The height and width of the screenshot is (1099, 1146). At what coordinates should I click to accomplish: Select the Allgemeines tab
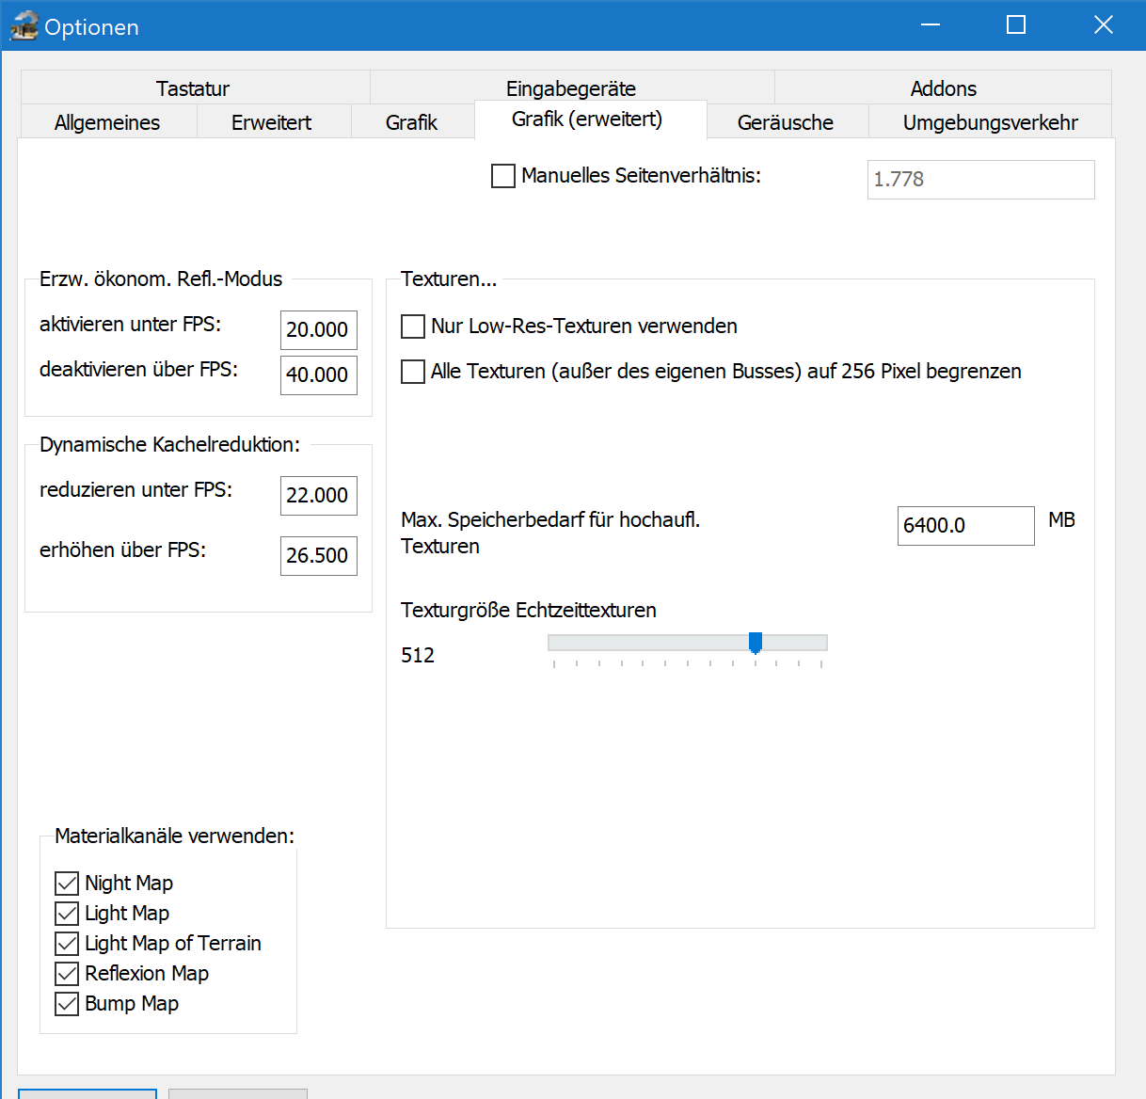[107, 122]
